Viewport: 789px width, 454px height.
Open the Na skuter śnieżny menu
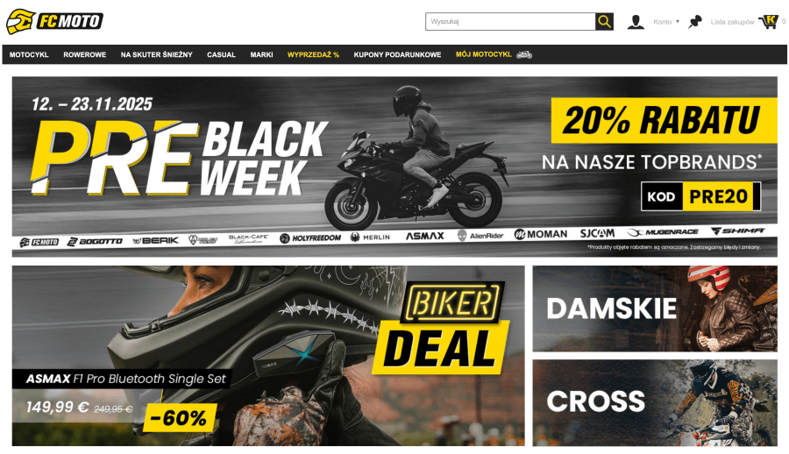click(157, 54)
